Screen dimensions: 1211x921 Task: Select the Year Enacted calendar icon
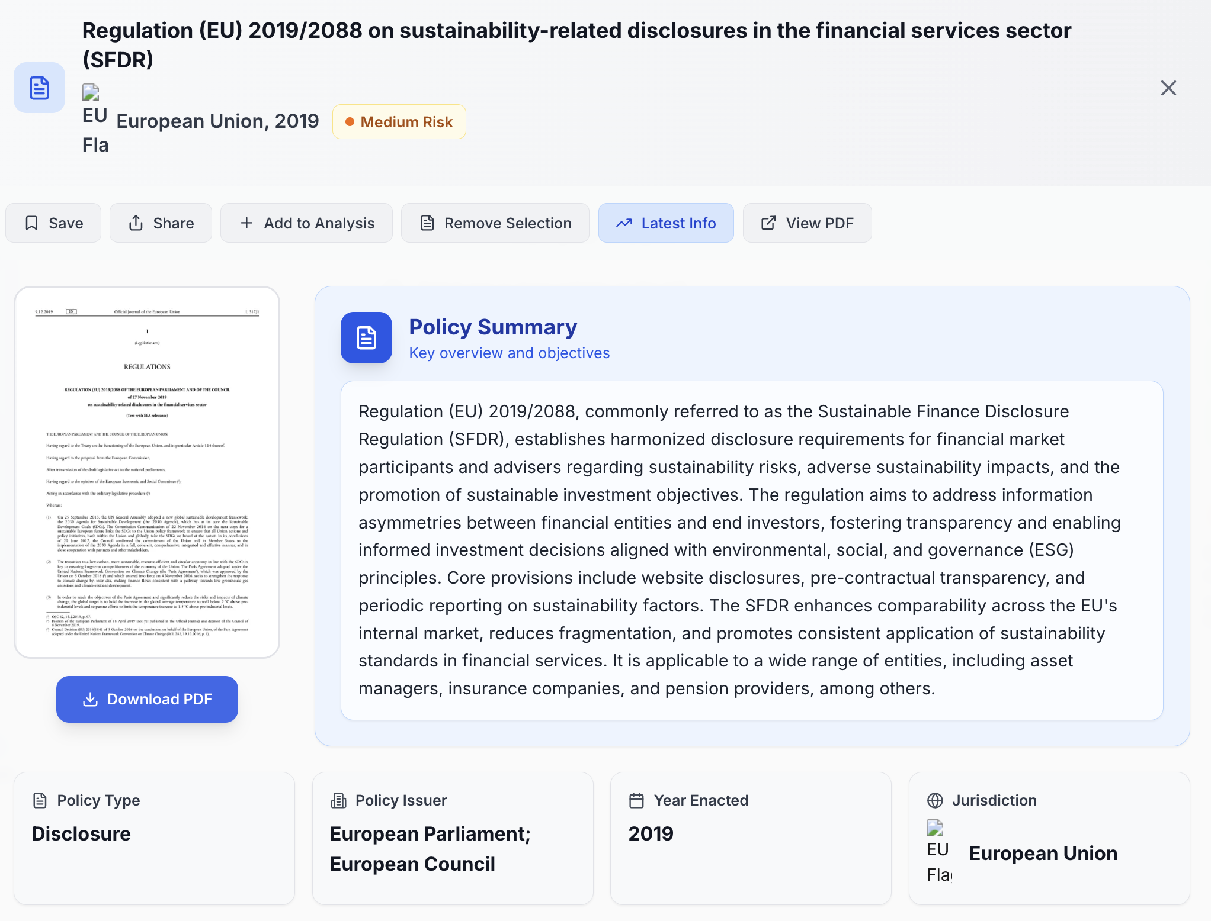pos(636,800)
